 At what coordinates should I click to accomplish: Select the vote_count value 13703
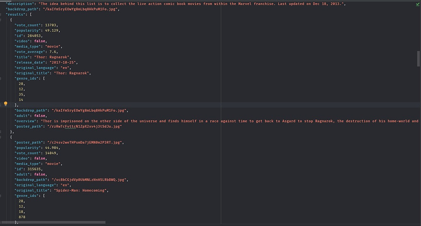(x=51, y=25)
